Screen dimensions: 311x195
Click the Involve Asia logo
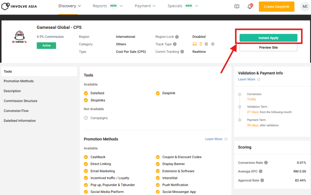[19, 6]
